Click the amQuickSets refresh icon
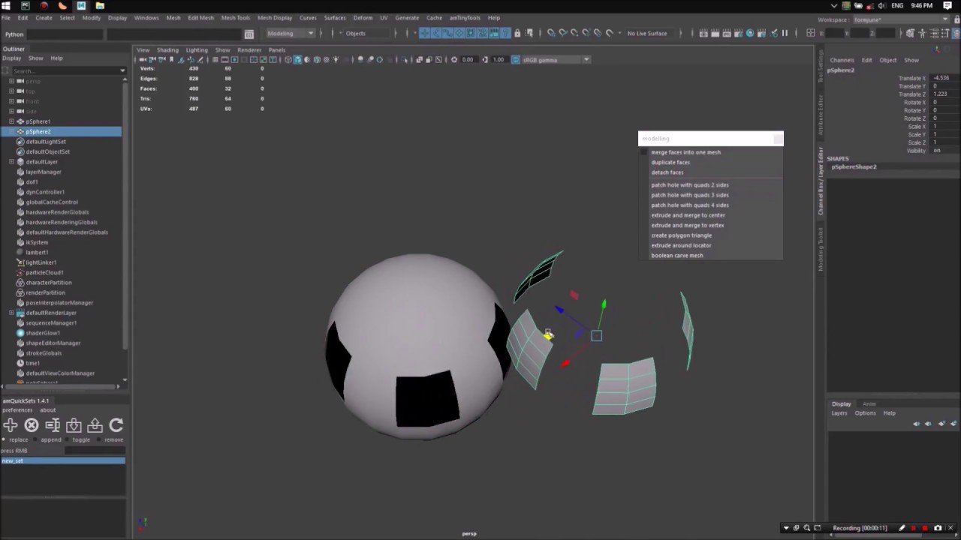This screenshot has width=961, height=540. pyautogui.click(x=116, y=425)
